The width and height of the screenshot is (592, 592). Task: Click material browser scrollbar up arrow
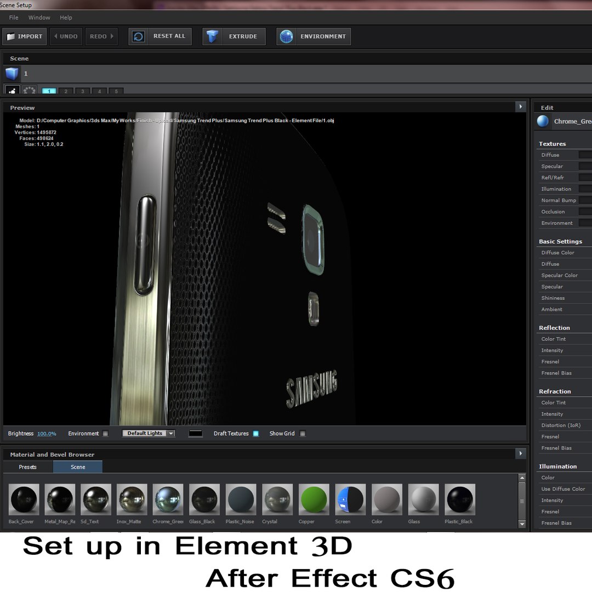click(x=522, y=478)
